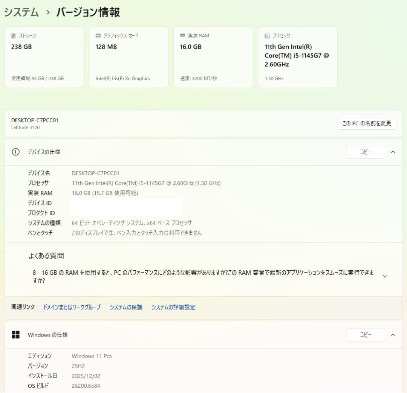Open システムの保護 settings
The width and height of the screenshot is (407, 393).
[125, 307]
